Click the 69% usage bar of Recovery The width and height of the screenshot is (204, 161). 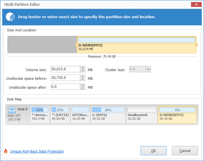40,110
